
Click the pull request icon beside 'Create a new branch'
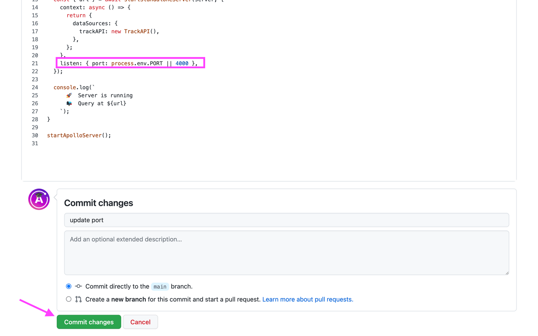click(78, 299)
